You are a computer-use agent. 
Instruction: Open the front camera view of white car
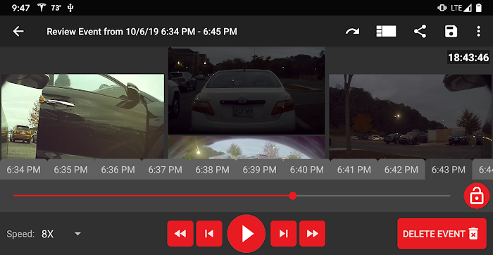tap(246, 91)
